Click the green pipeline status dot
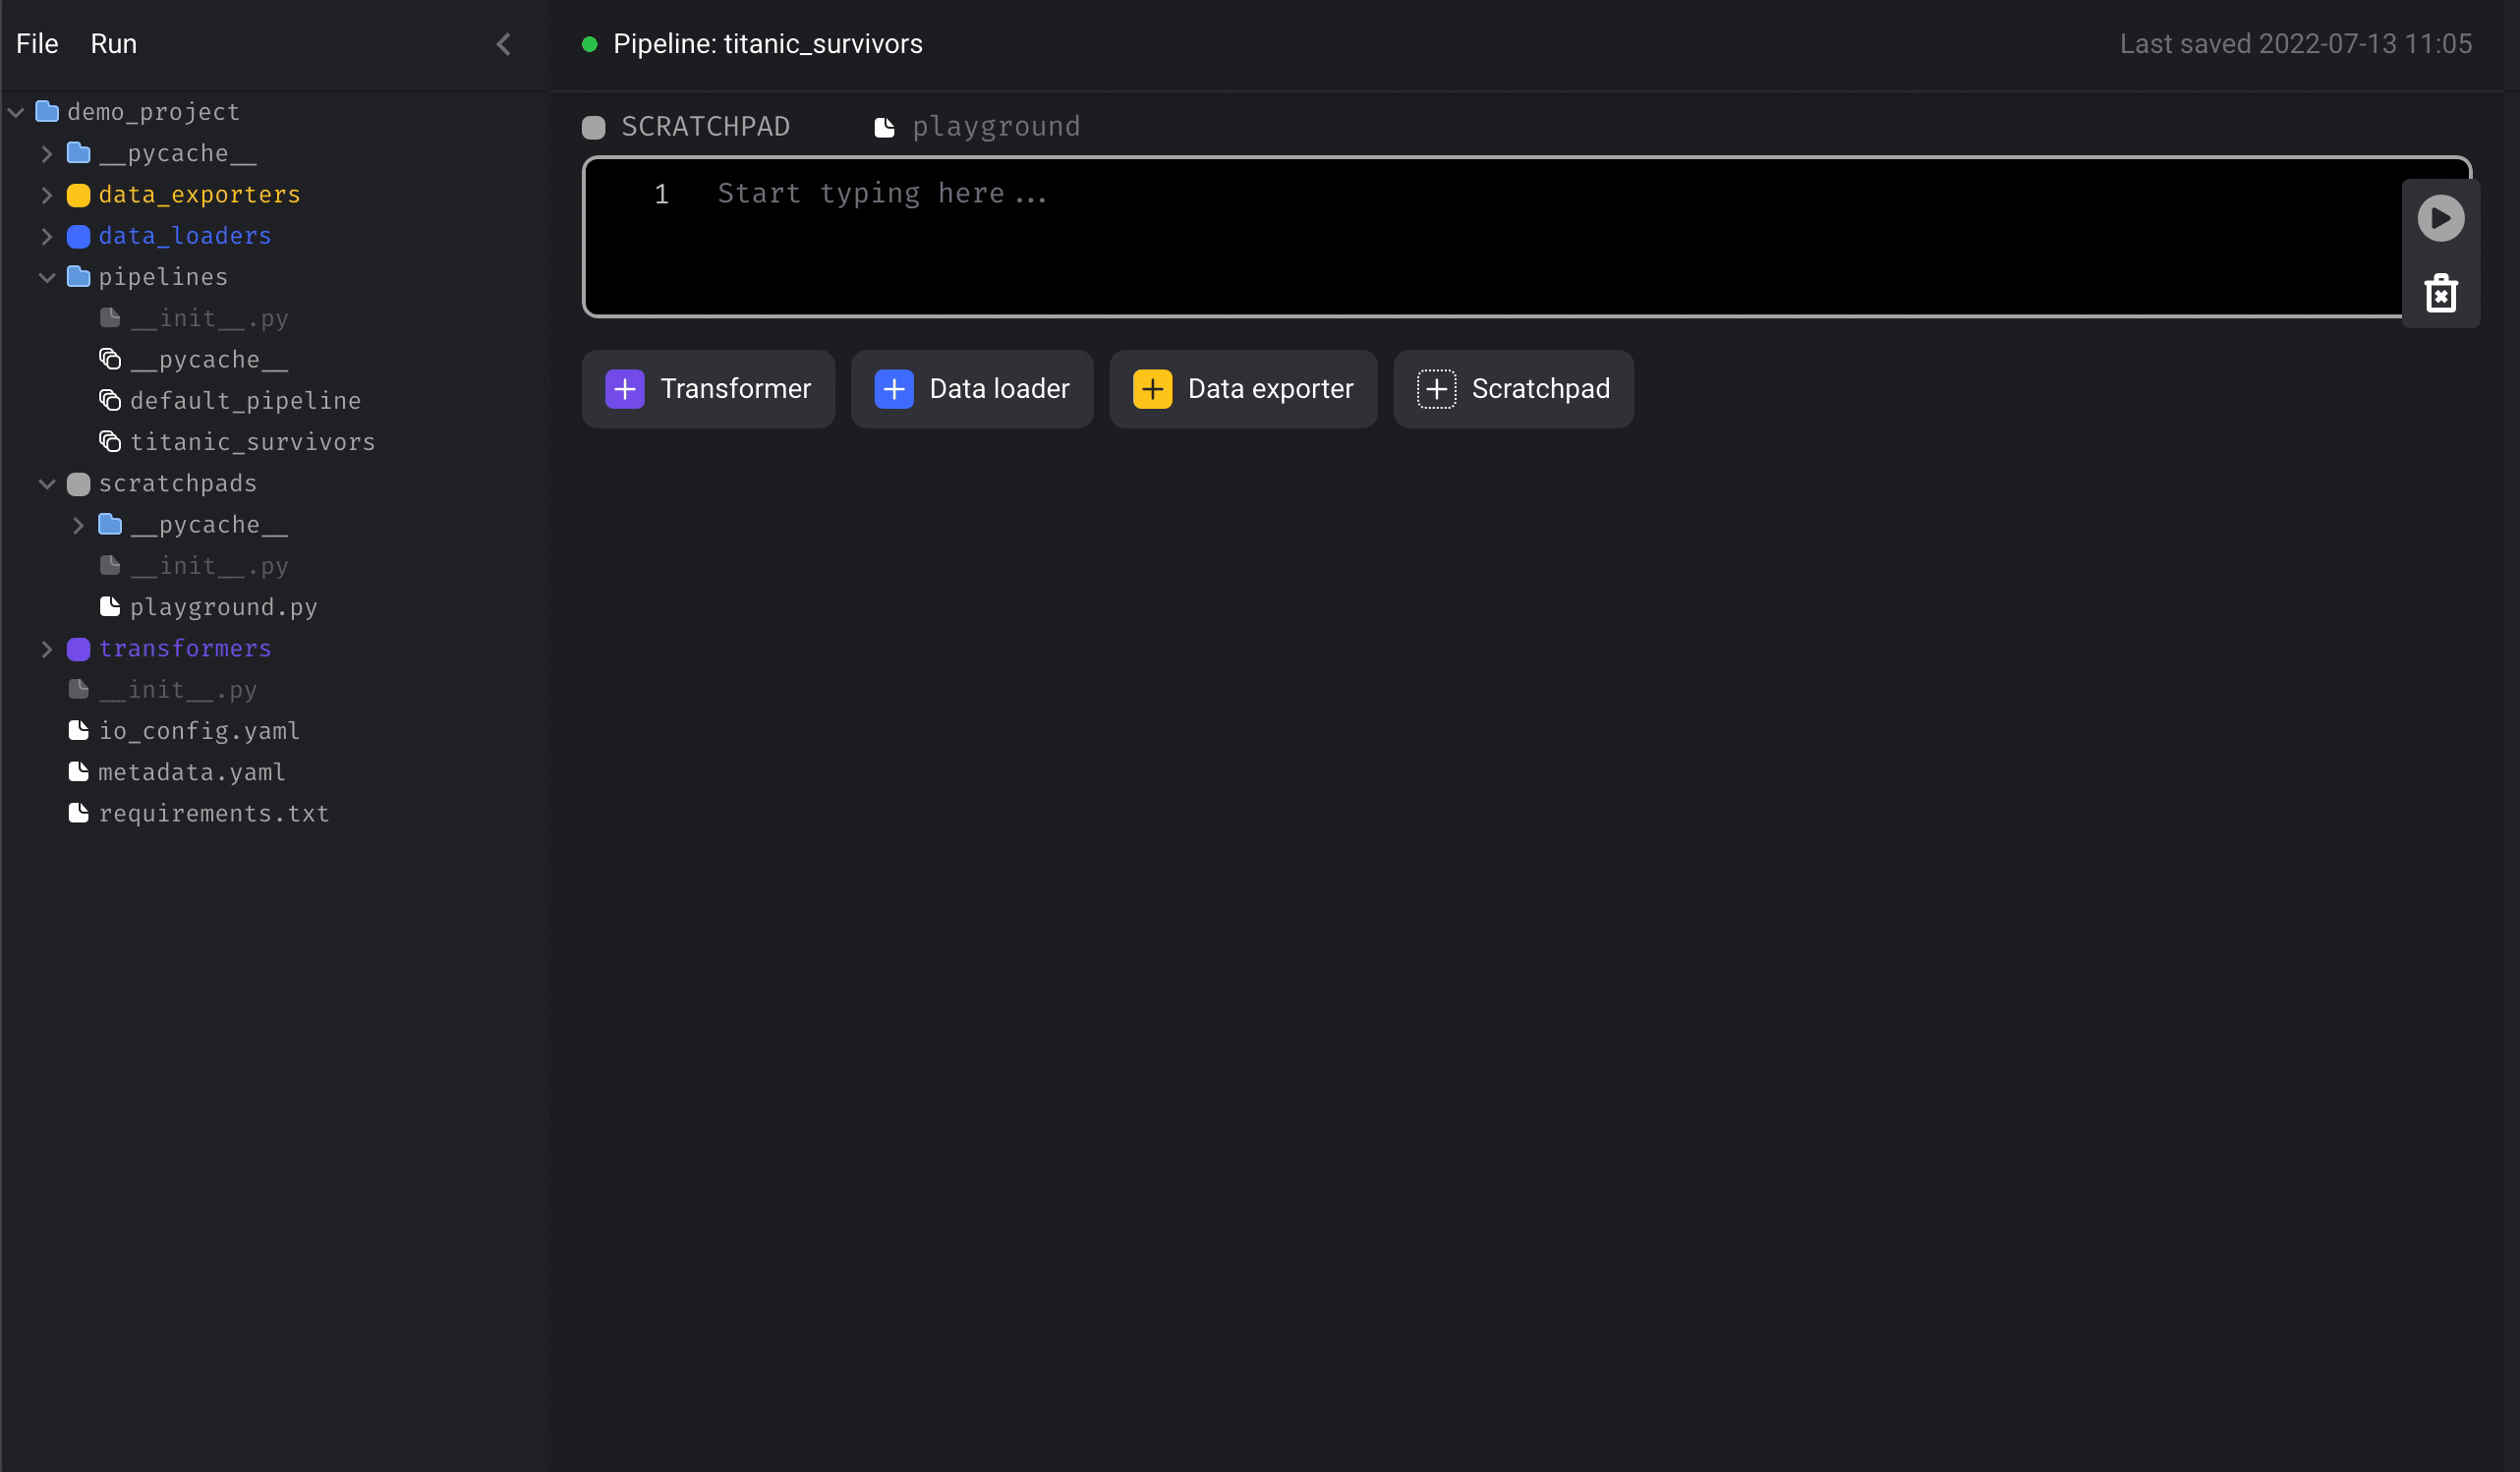2520x1472 pixels. tap(590, 43)
